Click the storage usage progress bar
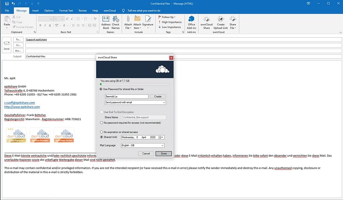343x200 pixels. click(135, 84)
